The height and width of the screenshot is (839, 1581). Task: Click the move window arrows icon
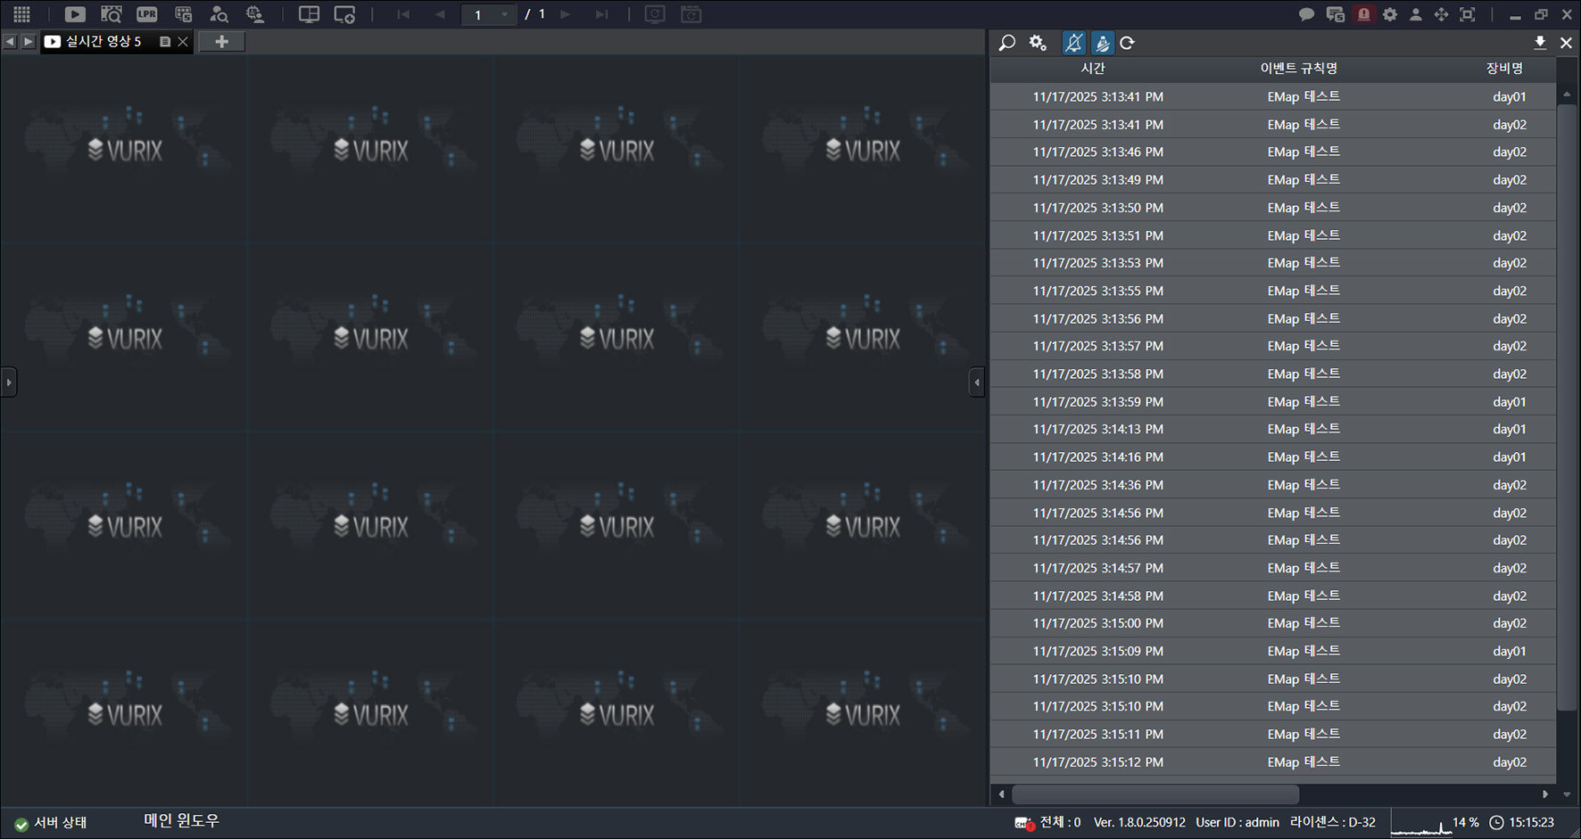(x=1441, y=14)
